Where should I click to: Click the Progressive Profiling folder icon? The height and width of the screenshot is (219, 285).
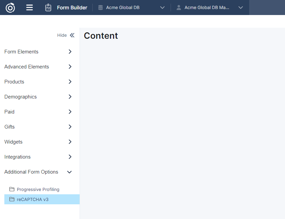(12, 189)
